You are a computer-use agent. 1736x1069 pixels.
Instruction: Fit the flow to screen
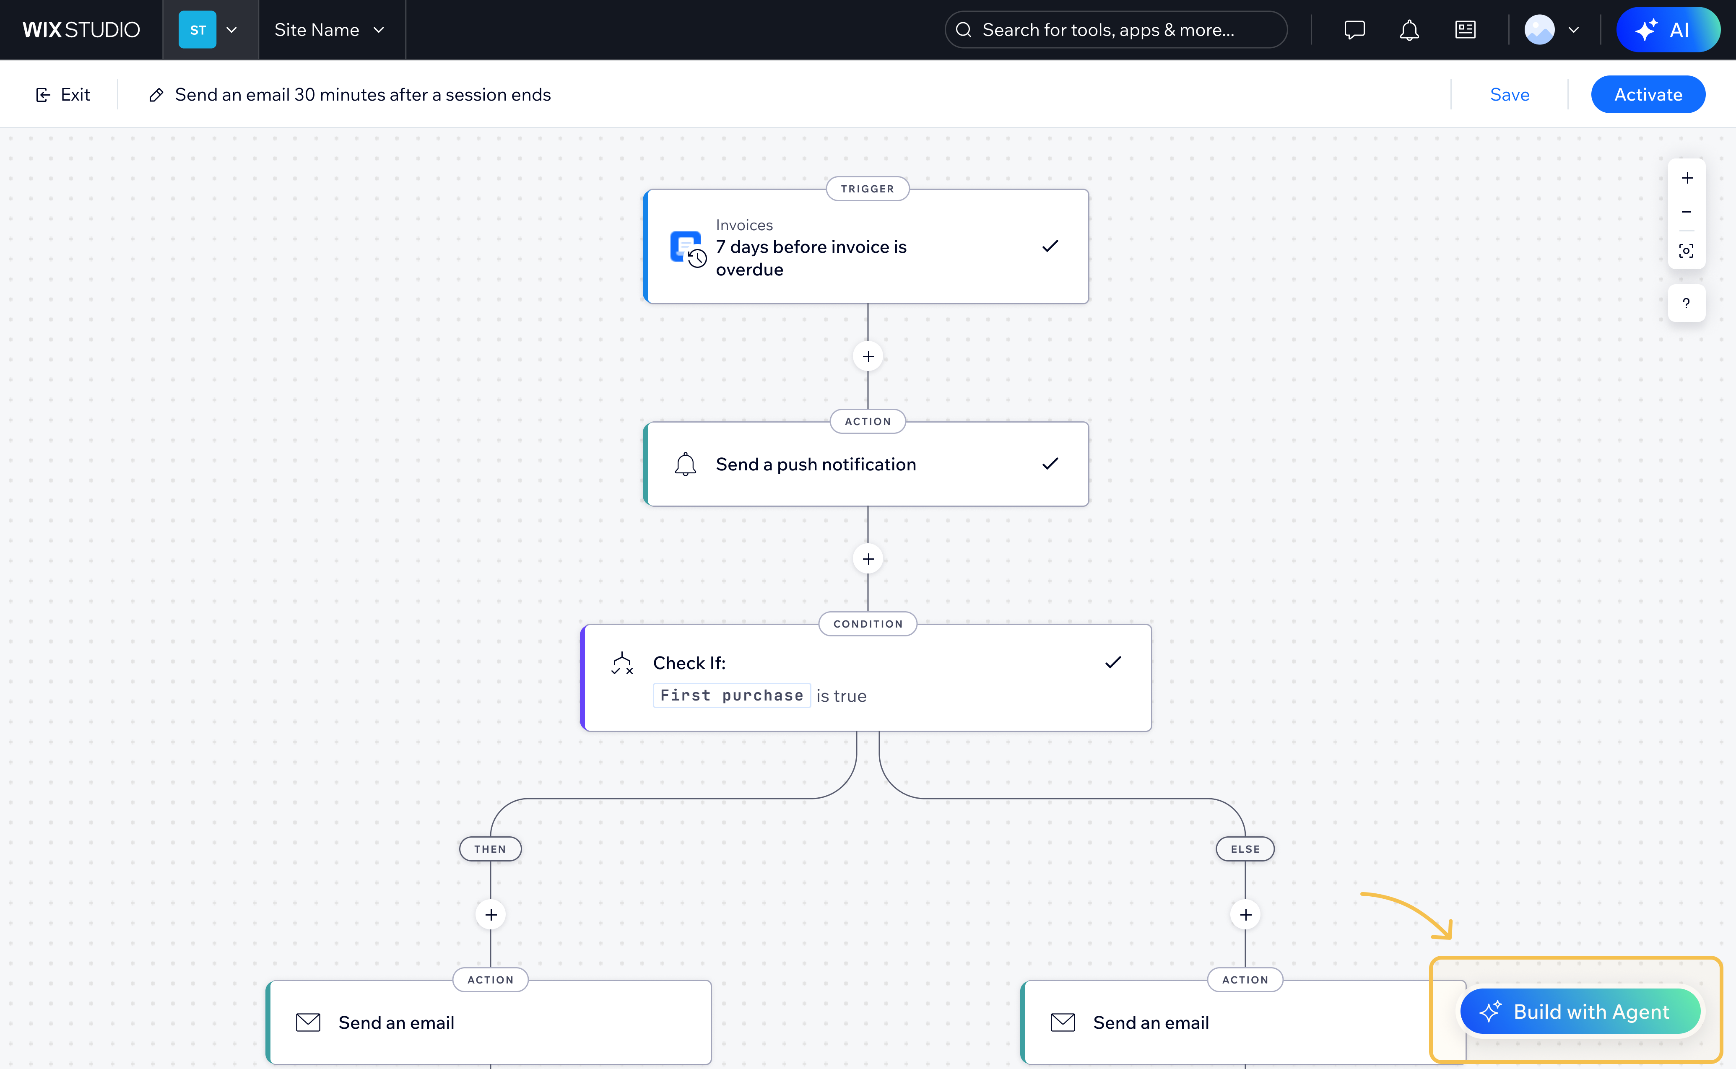pos(1687,251)
